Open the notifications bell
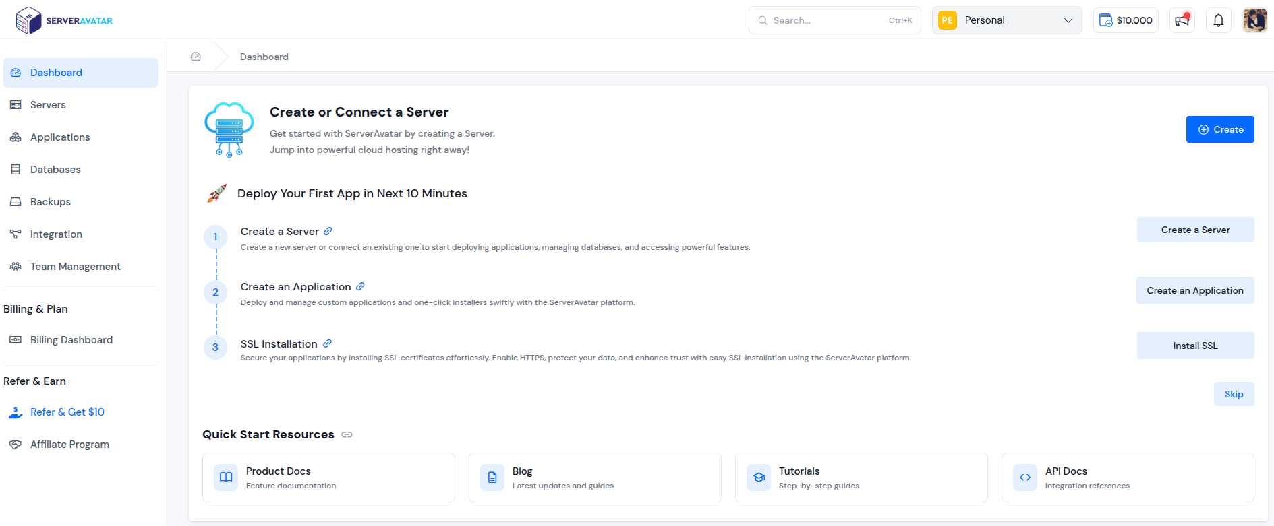The height and width of the screenshot is (526, 1274). [x=1218, y=20]
